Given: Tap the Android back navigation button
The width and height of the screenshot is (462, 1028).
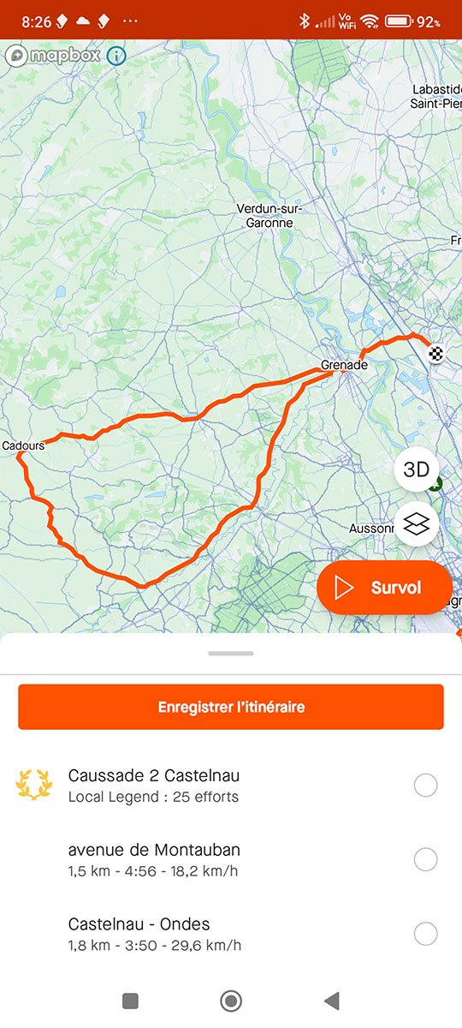Looking at the screenshot, I should [332, 1000].
